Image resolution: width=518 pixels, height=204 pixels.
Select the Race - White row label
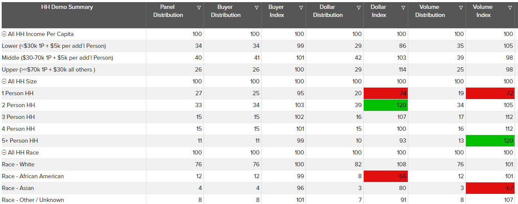pos(18,165)
